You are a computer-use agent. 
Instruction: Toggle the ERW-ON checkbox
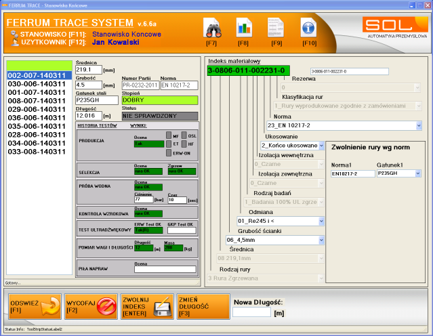[169, 153]
